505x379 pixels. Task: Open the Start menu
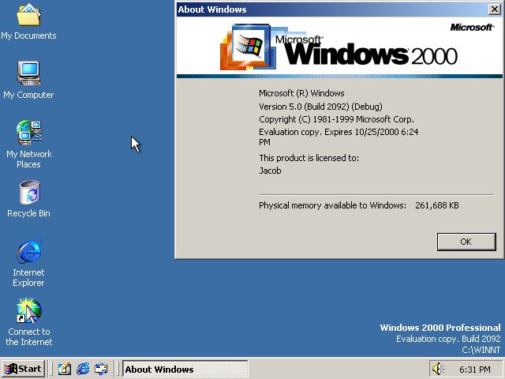[x=23, y=369]
